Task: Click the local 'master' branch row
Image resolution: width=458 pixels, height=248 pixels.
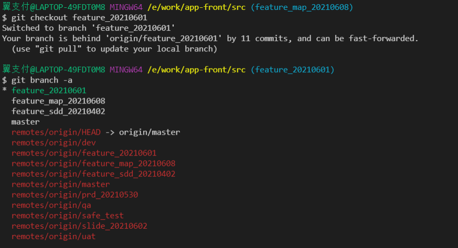Action: tap(26, 122)
